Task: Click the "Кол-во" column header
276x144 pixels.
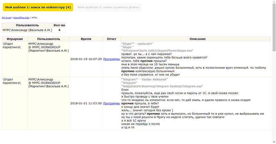Action: (x=59, y=25)
